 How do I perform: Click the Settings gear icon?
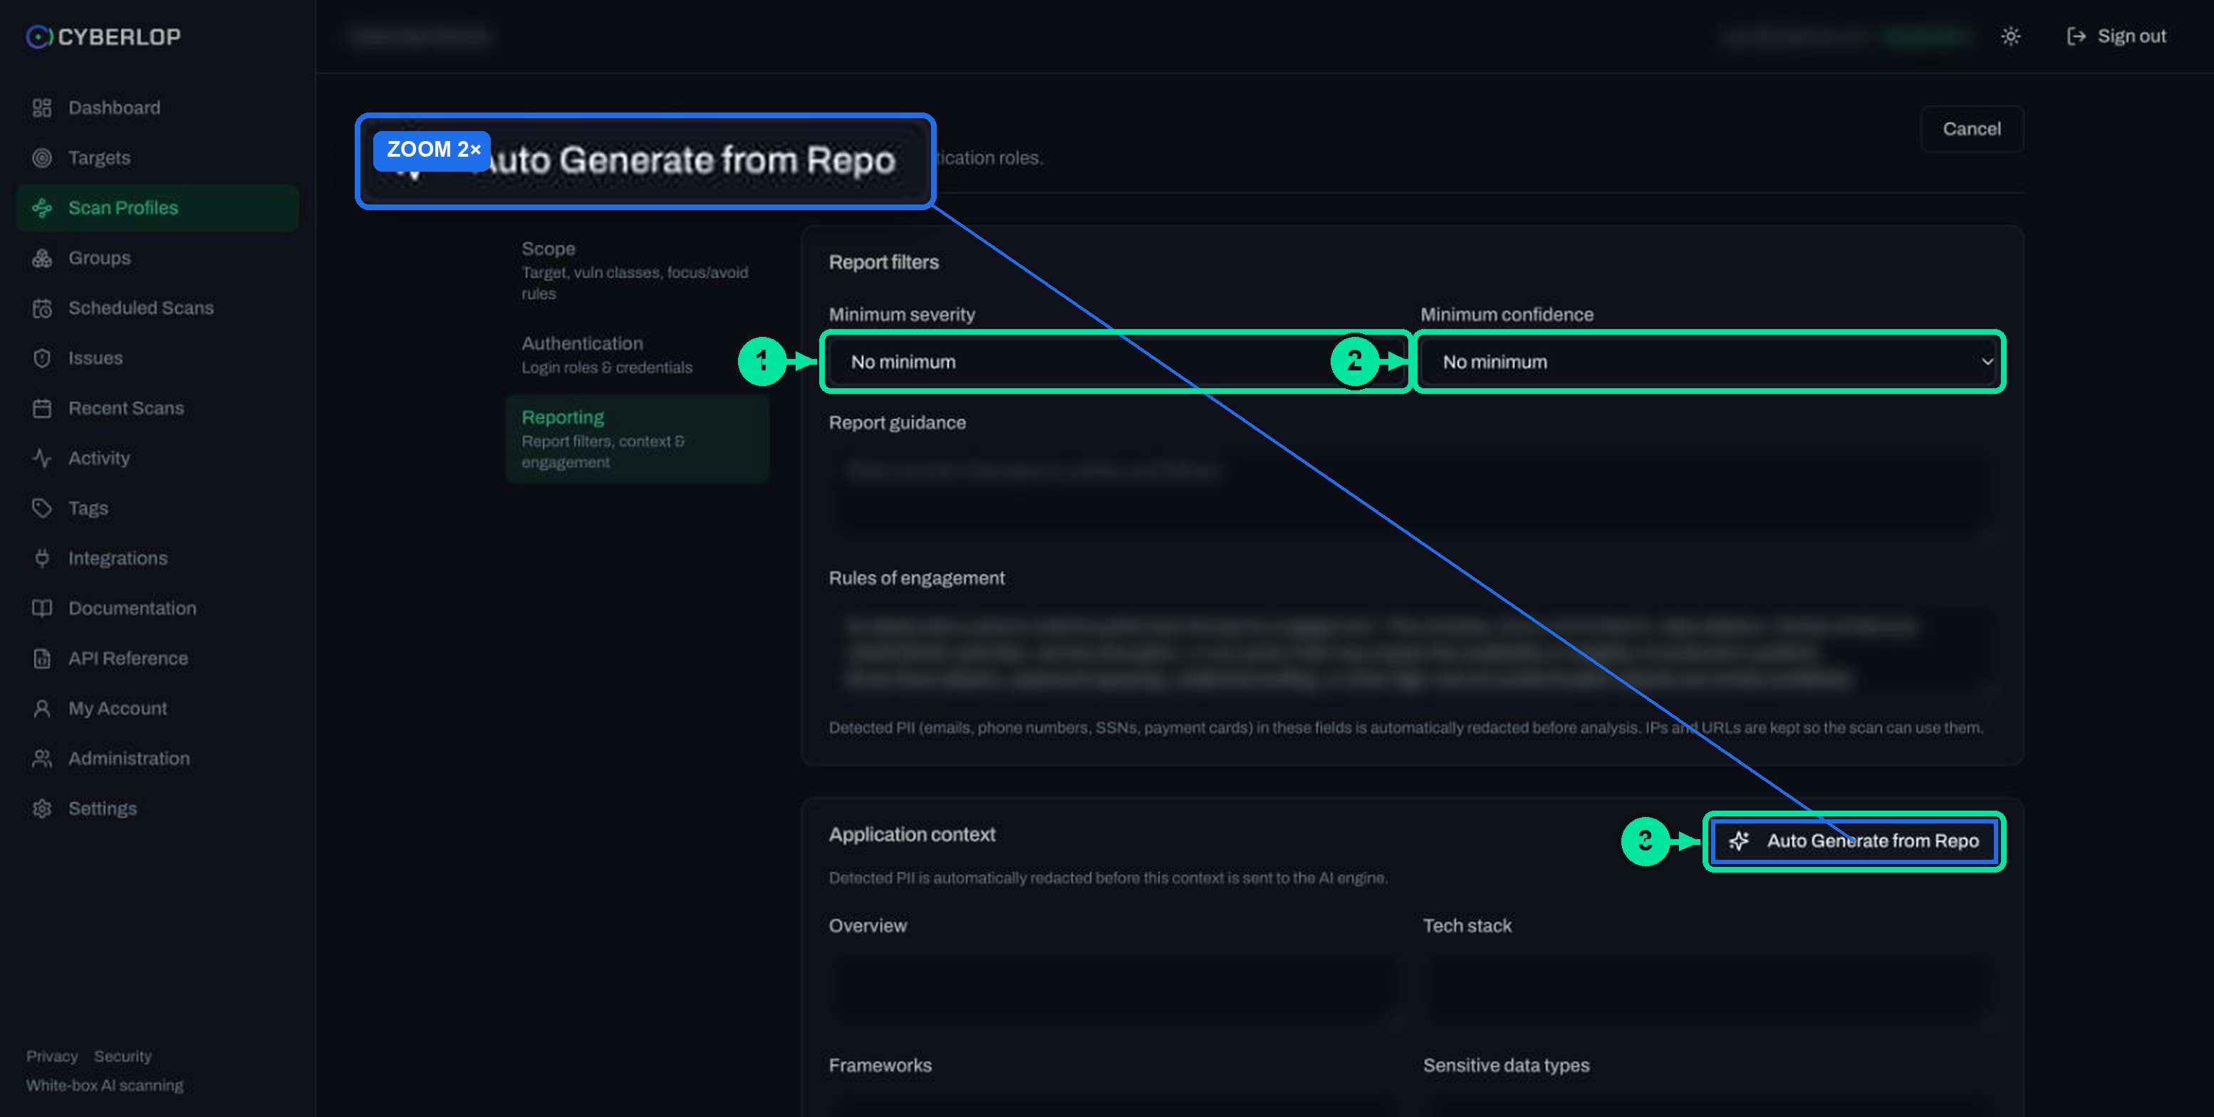click(42, 808)
